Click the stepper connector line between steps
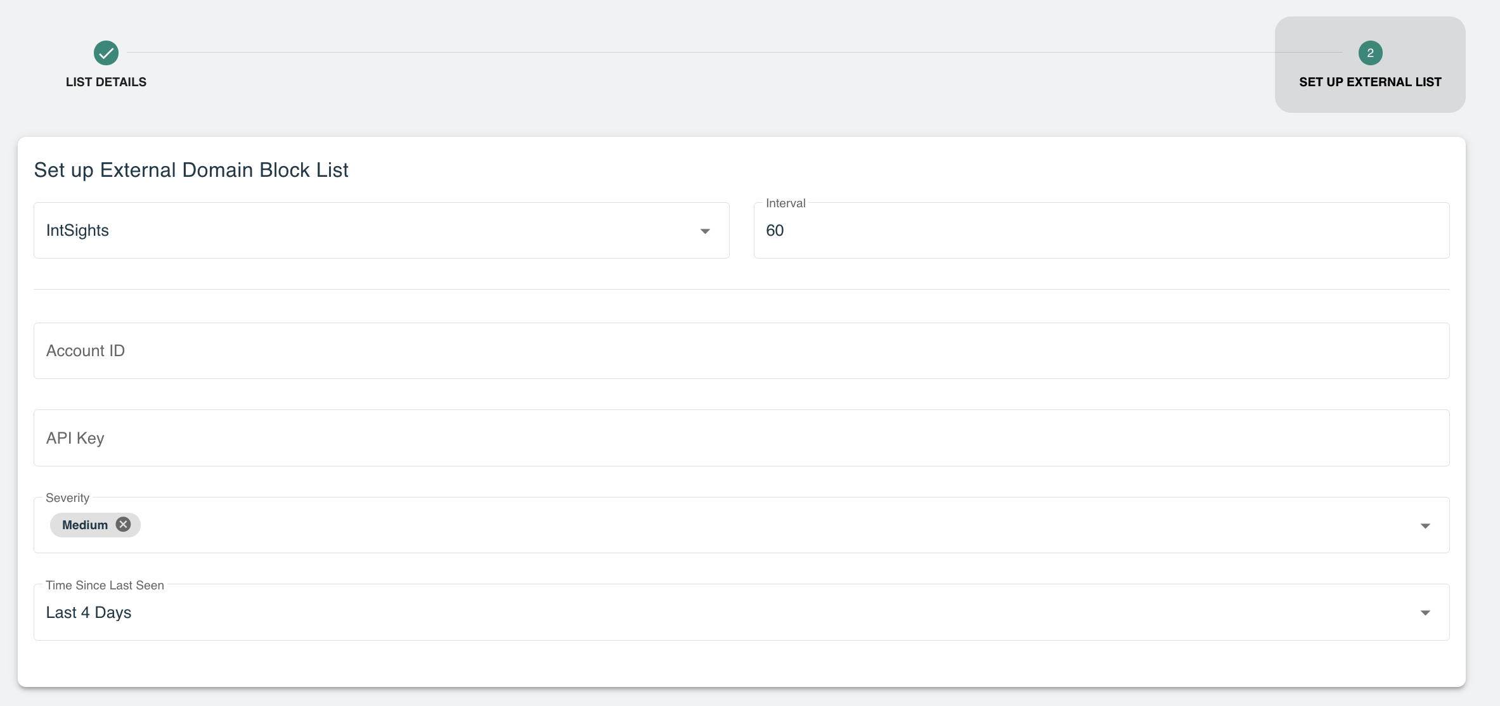1500x706 pixels. (x=729, y=53)
